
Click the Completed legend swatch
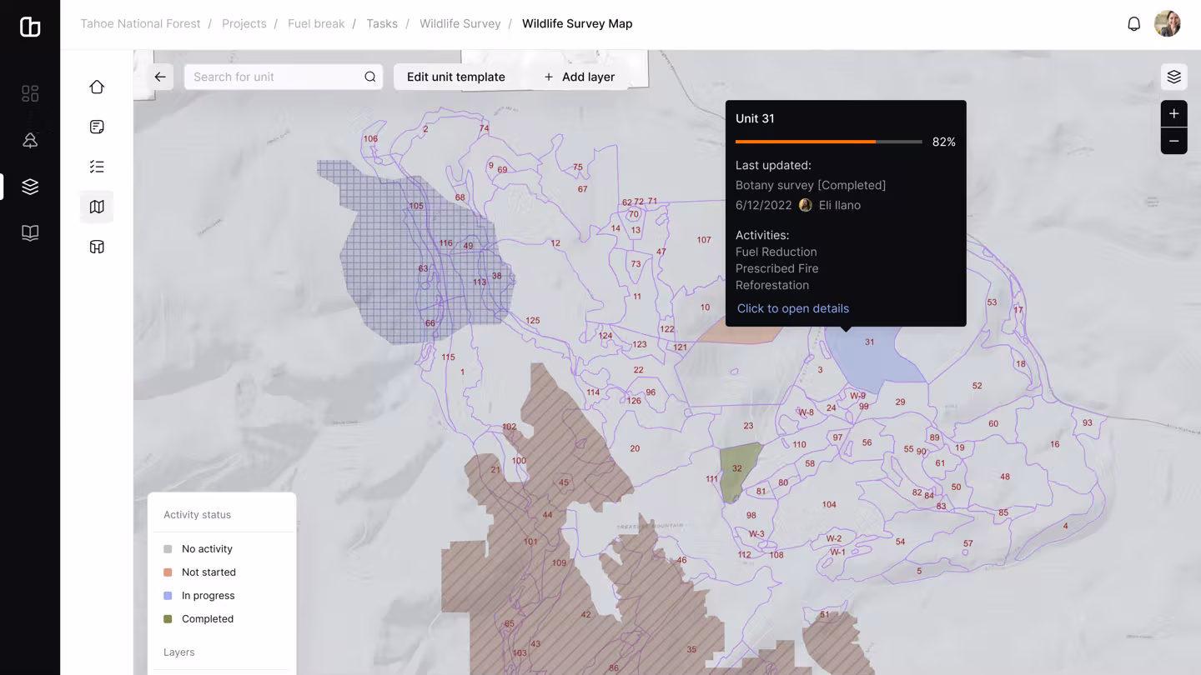[x=168, y=619]
